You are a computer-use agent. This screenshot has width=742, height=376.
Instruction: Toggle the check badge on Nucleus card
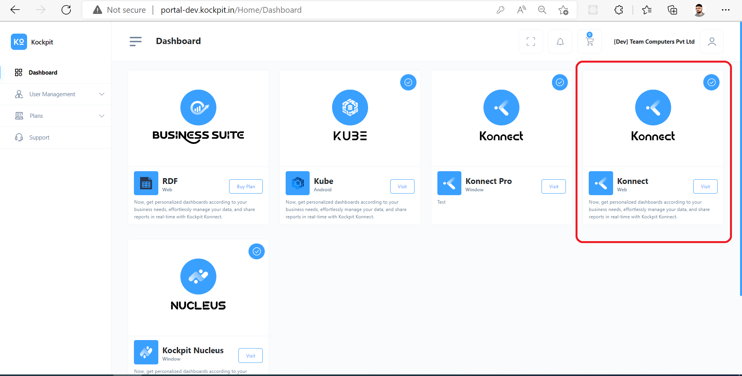(x=257, y=252)
